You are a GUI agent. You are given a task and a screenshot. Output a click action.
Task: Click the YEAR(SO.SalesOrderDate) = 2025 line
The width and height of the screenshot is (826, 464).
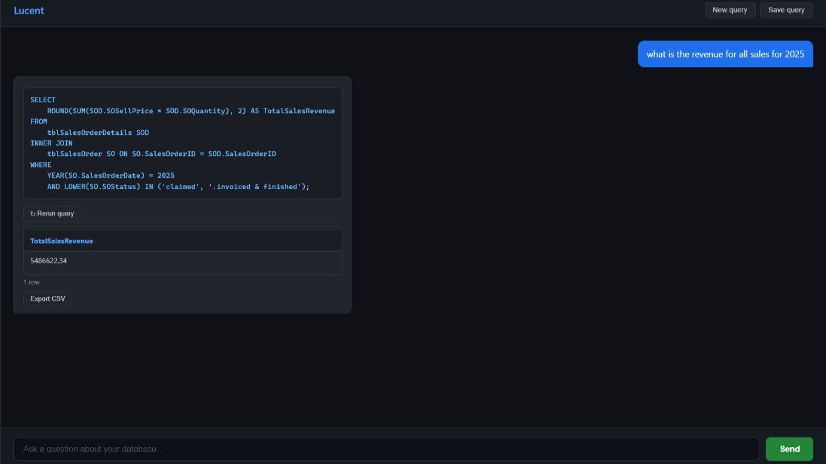click(110, 176)
